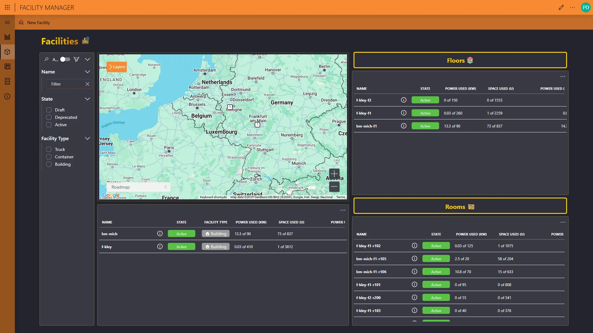
Task: Sort floors table by State column
Action: (425, 89)
